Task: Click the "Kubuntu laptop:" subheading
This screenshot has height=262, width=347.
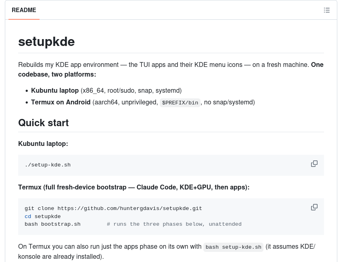Action: coord(43,144)
